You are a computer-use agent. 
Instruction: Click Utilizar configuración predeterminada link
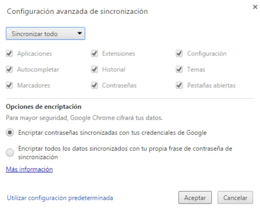60,198
